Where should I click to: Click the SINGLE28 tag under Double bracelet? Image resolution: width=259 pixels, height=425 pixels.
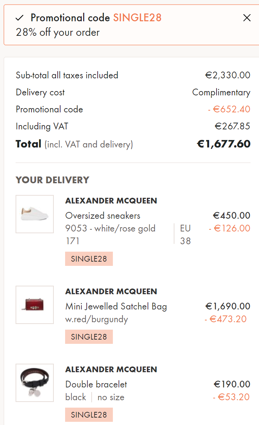89,415
